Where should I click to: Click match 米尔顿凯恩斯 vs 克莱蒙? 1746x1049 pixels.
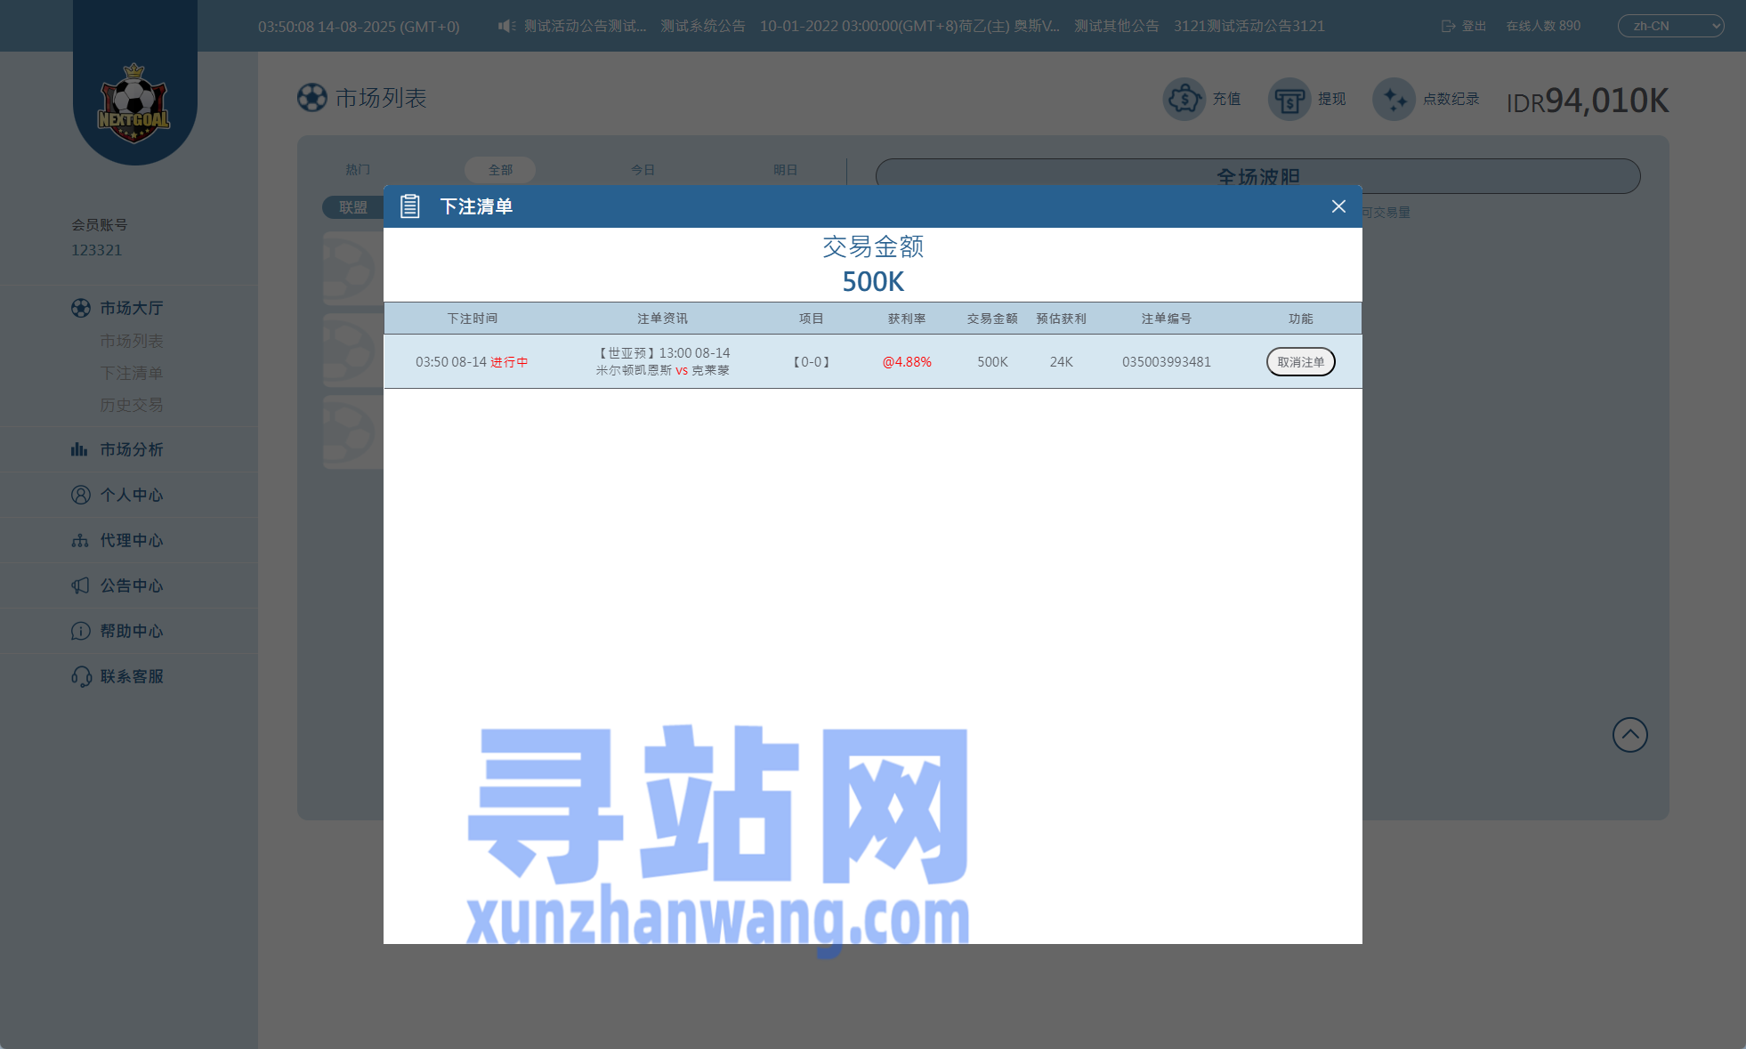(x=662, y=370)
